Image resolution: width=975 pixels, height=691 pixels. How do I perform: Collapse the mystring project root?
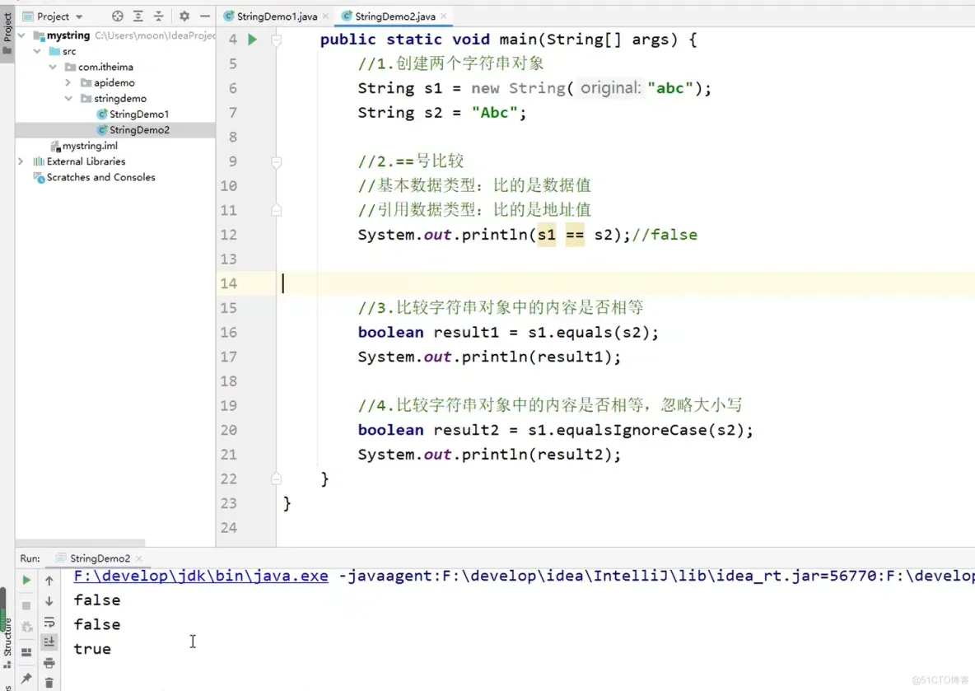point(21,35)
